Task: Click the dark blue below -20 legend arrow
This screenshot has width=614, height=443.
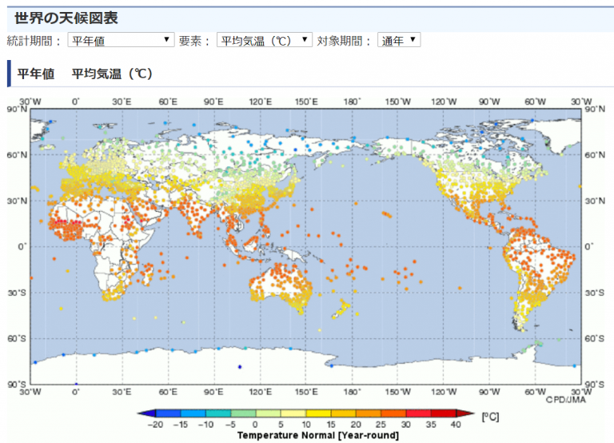Action: pyautogui.click(x=148, y=413)
